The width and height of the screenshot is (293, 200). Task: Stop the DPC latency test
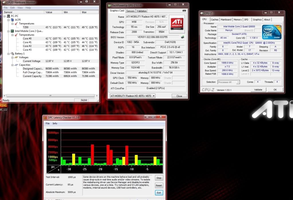click(159, 178)
